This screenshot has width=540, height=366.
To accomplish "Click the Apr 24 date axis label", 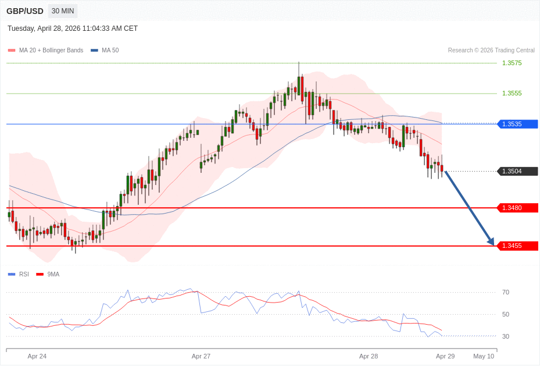I will (37, 356).
